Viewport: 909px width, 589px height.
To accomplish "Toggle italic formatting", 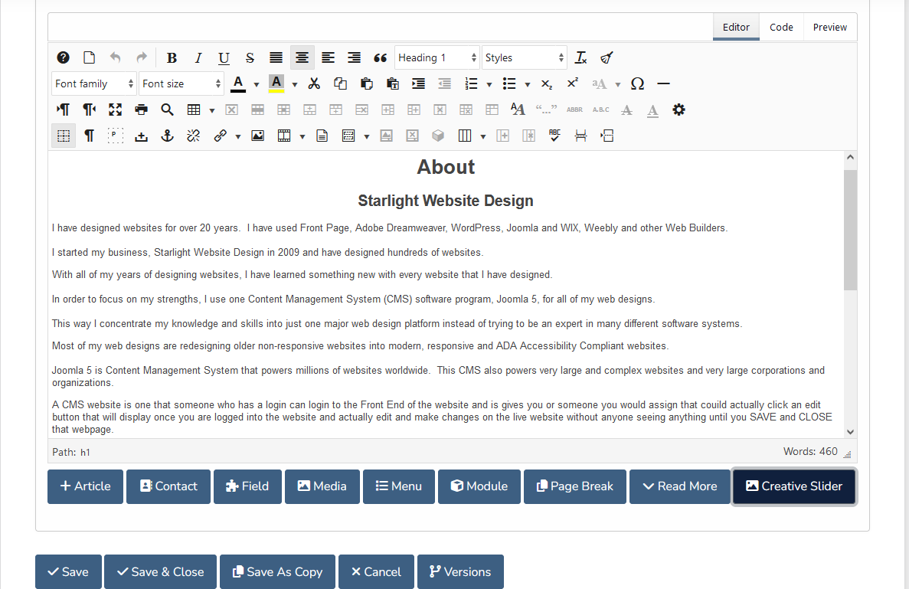I will point(198,57).
